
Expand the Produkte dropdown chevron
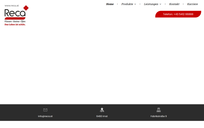pos(135,4)
